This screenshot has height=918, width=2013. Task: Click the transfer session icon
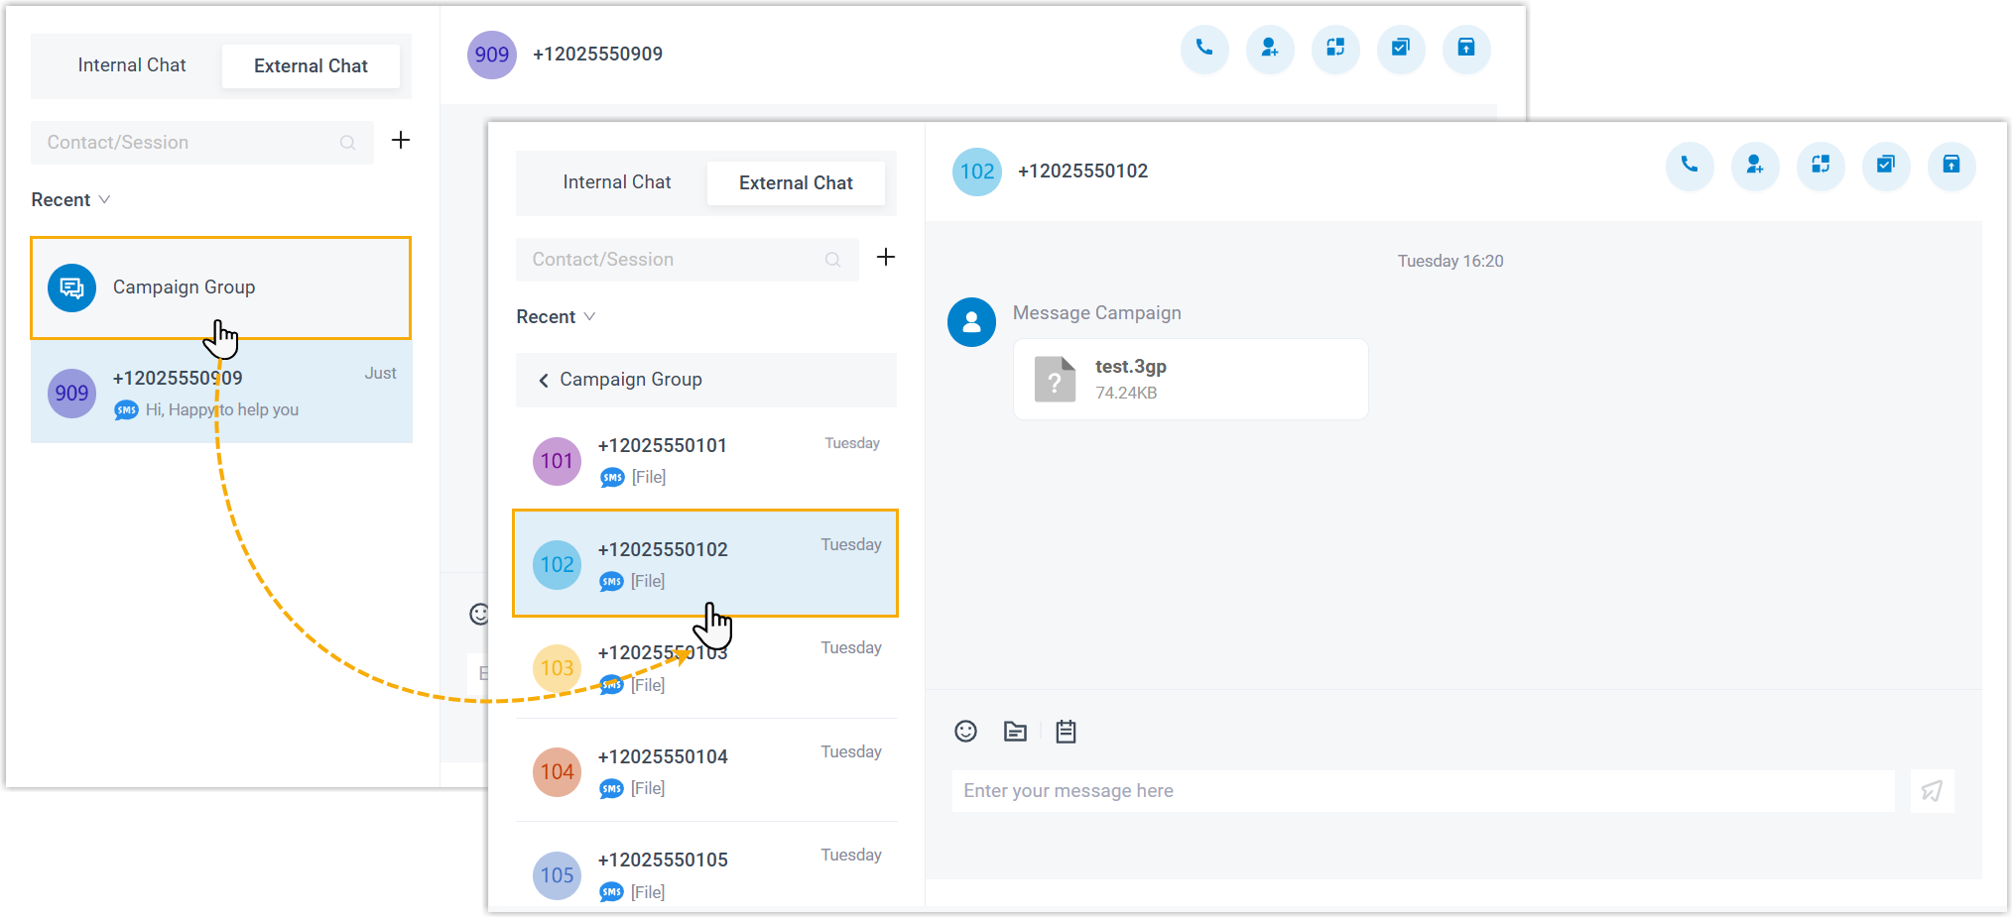pos(1821,167)
